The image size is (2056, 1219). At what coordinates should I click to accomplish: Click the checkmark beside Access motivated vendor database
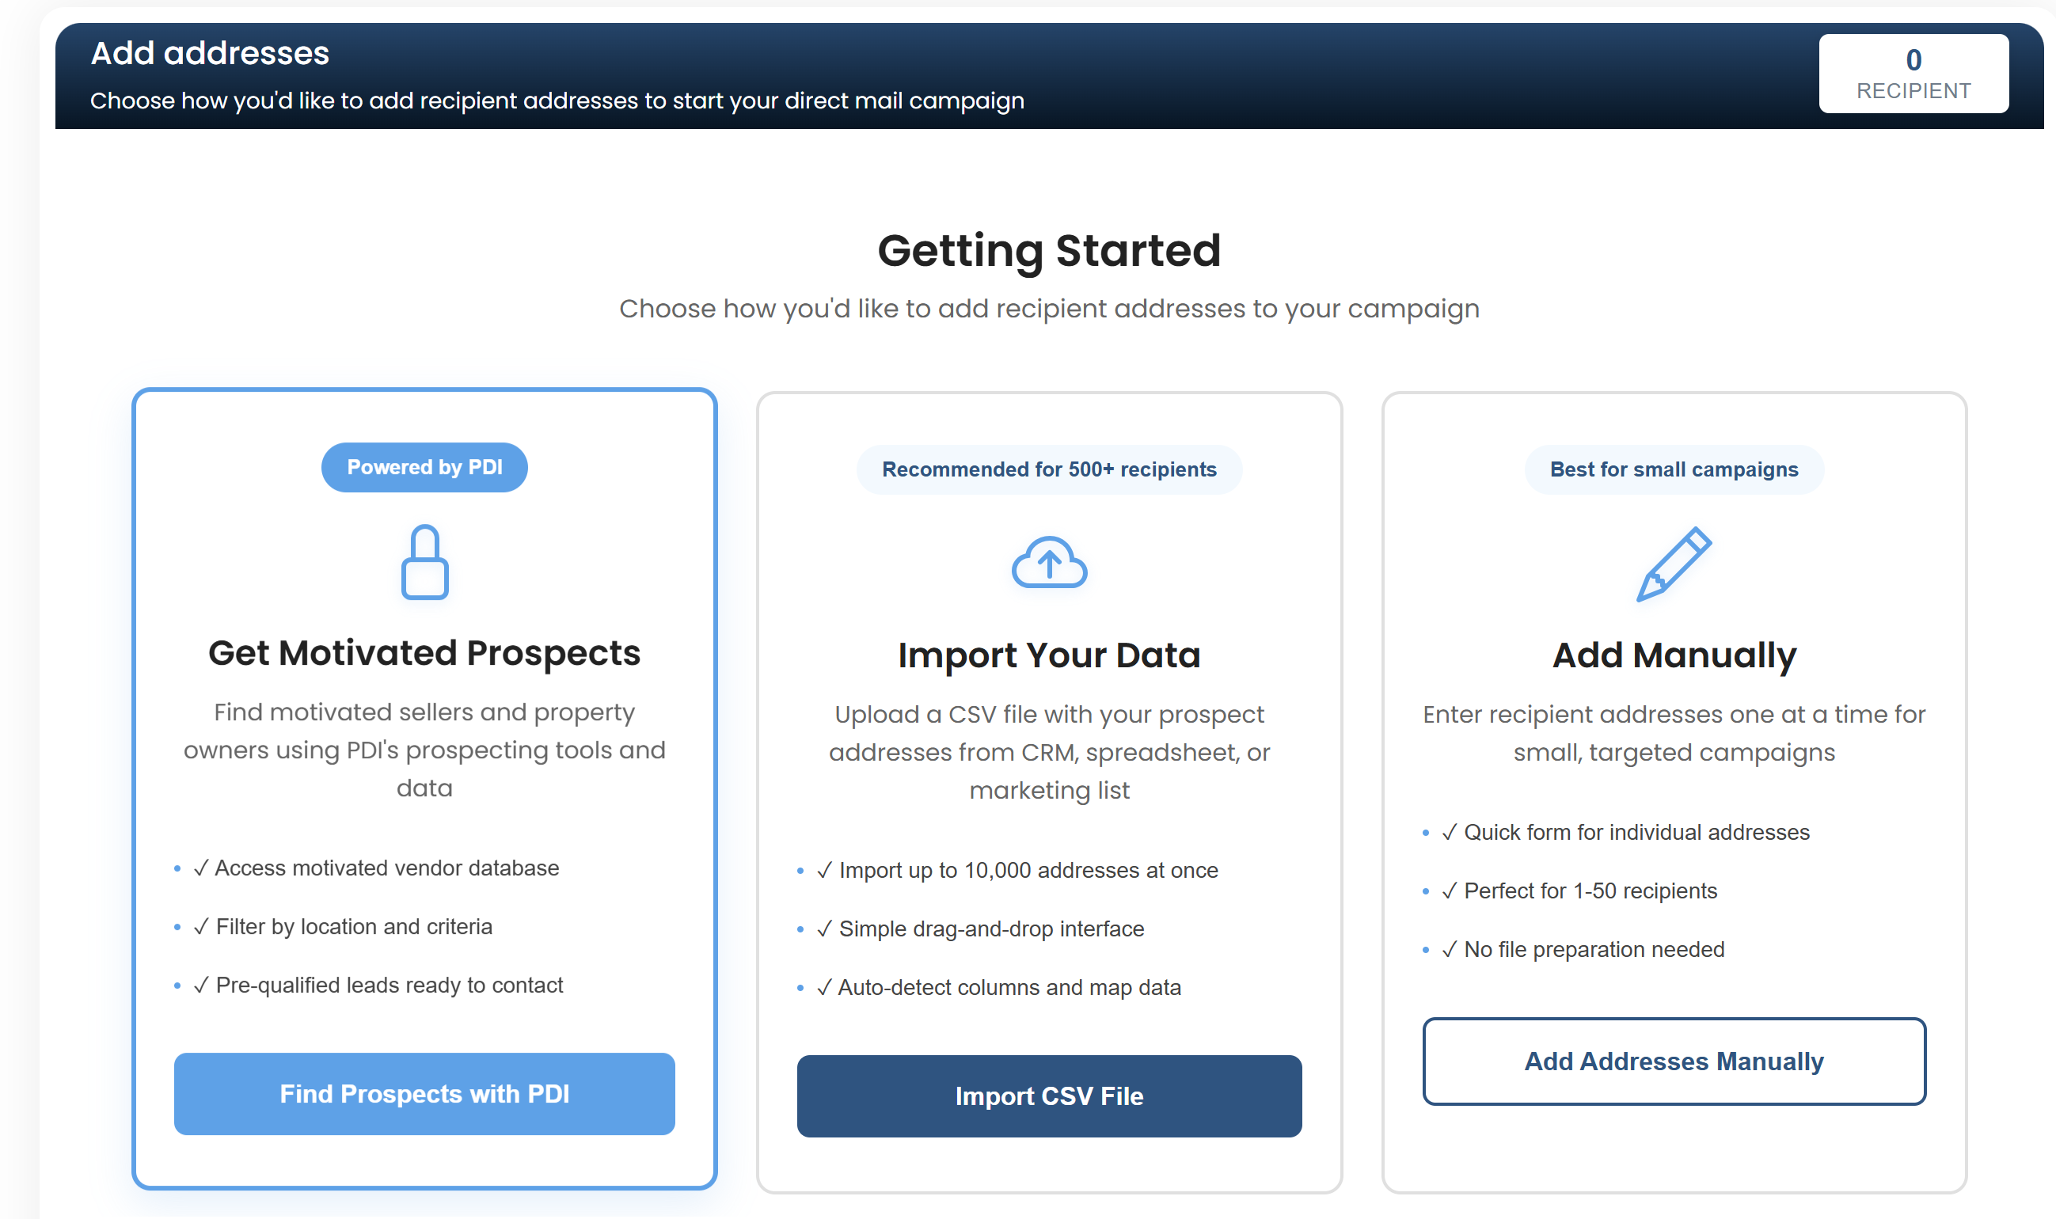tap(201, 868)
